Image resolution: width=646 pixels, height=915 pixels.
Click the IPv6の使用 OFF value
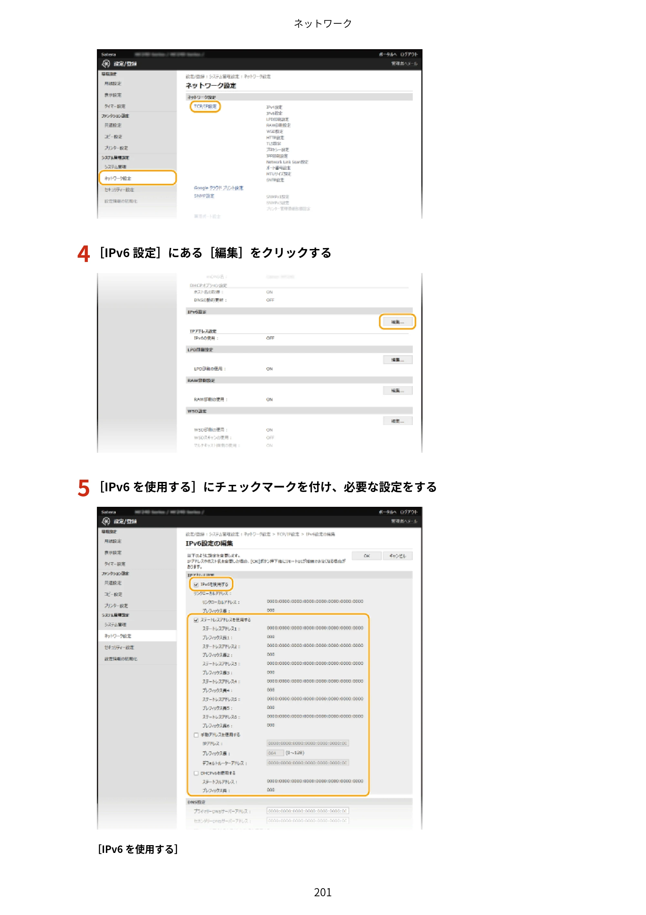click(x=270, y=338)
